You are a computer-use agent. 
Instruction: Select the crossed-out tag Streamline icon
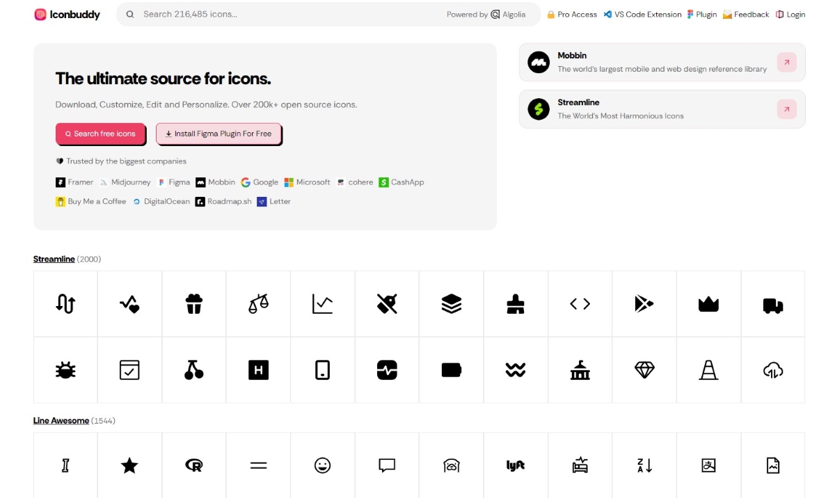click(387, 304)
